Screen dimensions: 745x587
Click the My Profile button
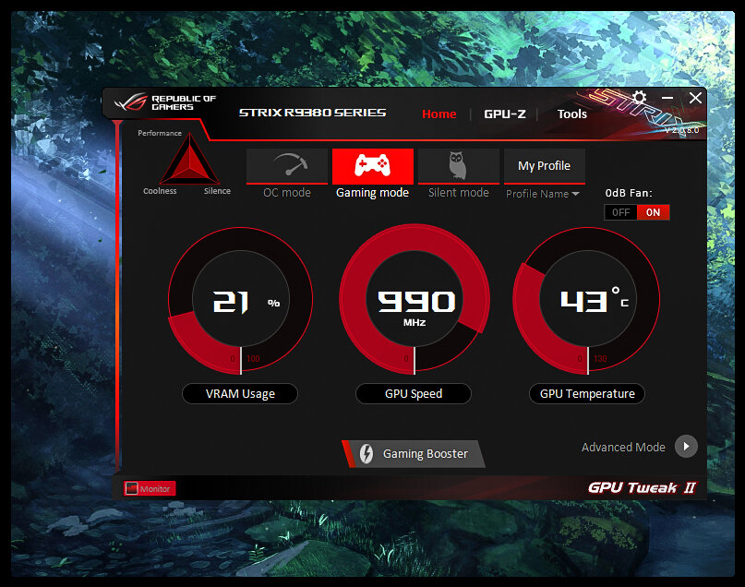tap(544, 165)
